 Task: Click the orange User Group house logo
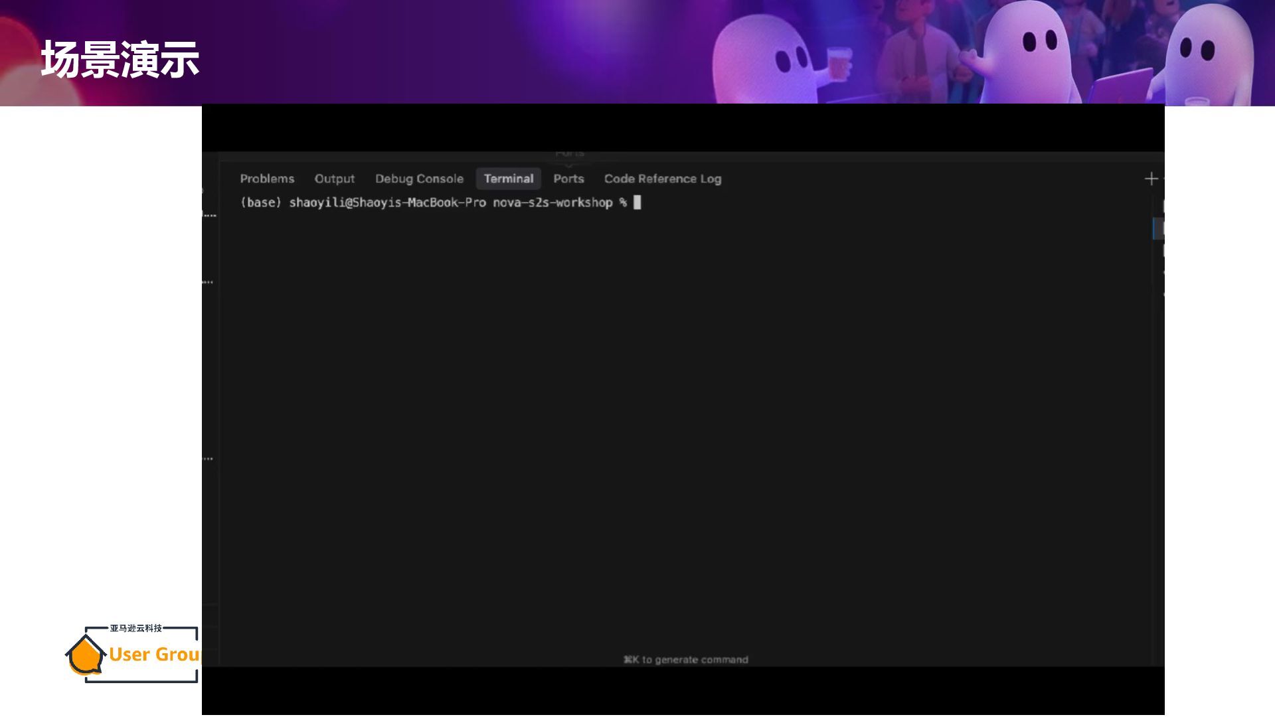(x=85, y=655)
